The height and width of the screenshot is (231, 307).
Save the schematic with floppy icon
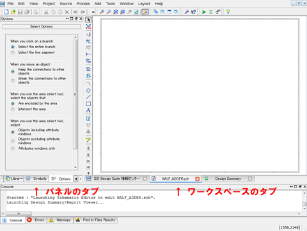point(20,12)
